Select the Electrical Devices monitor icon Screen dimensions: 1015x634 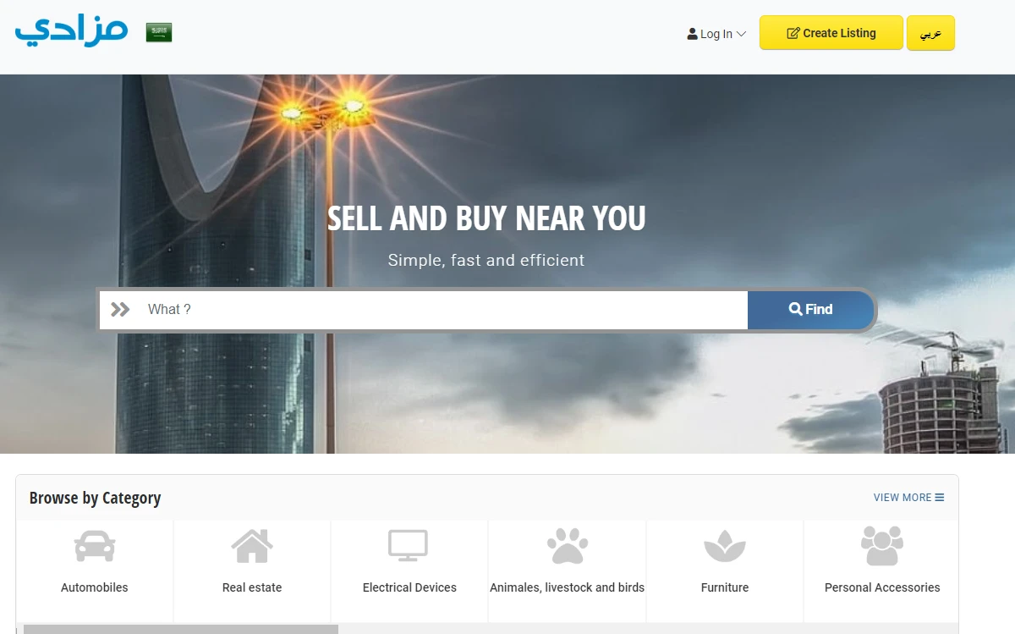pyautogui.click(x=409, y=546)
